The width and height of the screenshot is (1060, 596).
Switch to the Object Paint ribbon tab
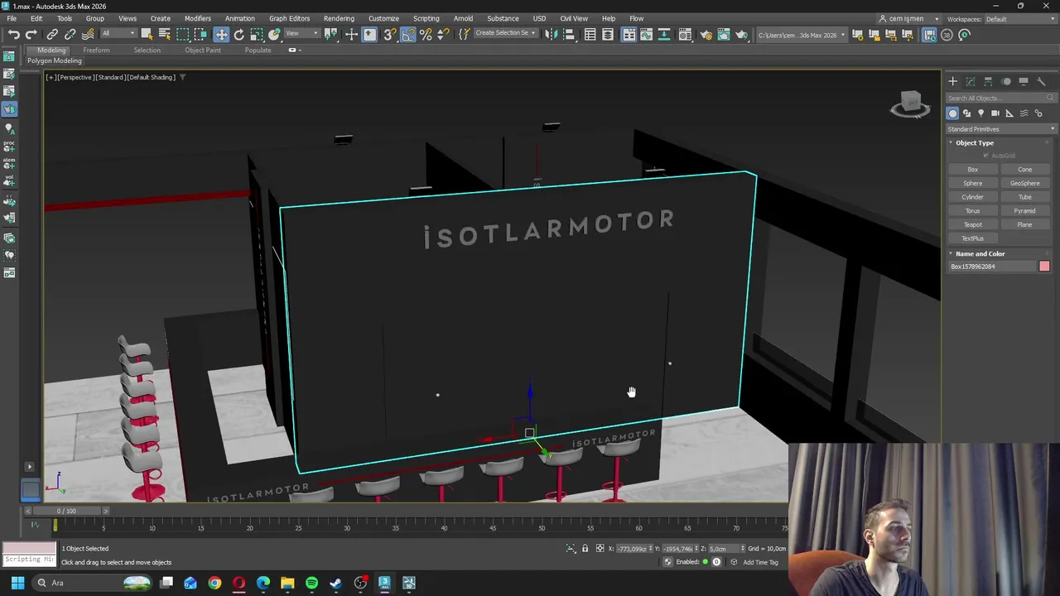coord(203,50)
